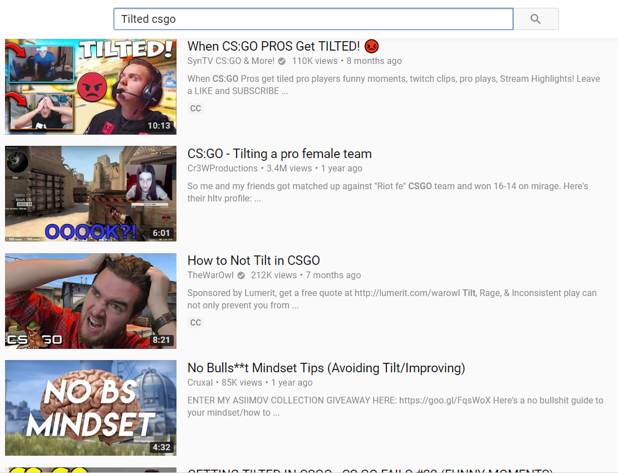Click the '3.4M views' count
618x473 pixels.
(289, 168)
